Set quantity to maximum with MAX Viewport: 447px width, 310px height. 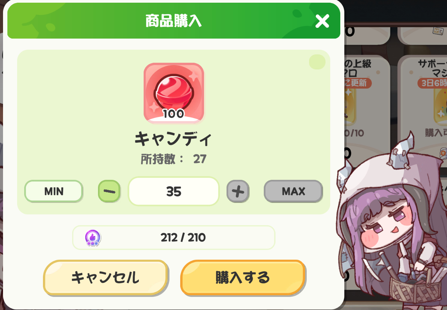pos(293,191)
